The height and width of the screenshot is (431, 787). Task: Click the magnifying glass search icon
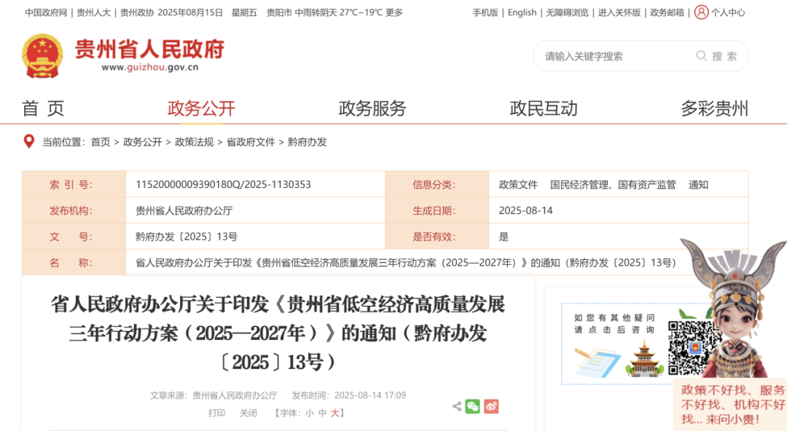point(701,56)
